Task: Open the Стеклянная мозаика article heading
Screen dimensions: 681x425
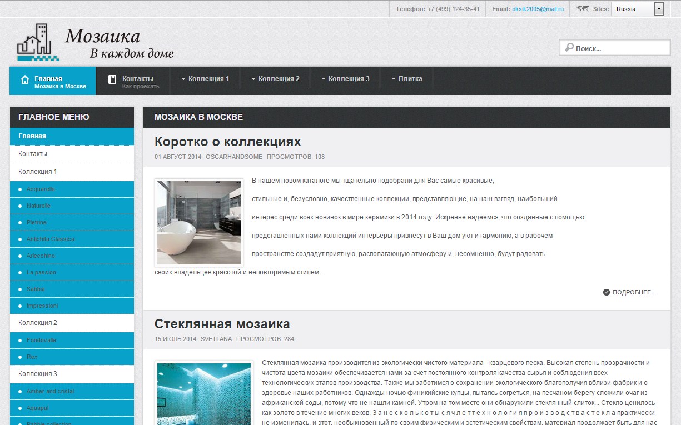Action: click(x=222, y=324)
